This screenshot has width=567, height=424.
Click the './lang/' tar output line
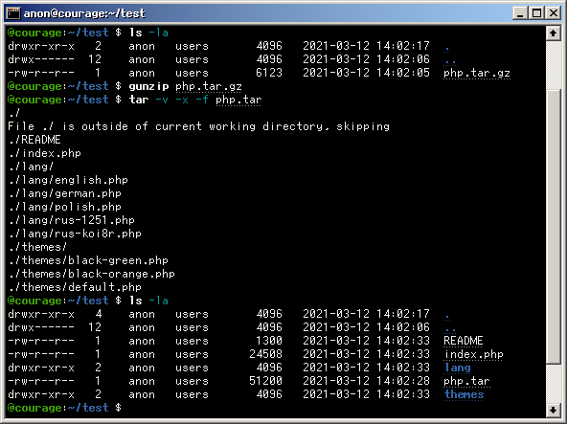click(32, 167)
